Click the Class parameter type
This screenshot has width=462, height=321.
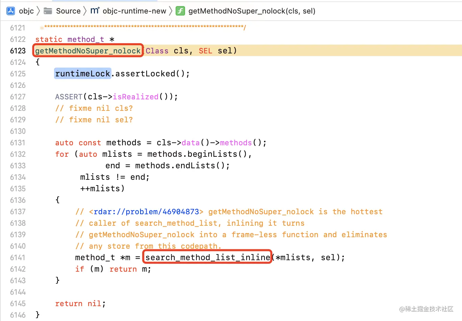tap(157, 51)
